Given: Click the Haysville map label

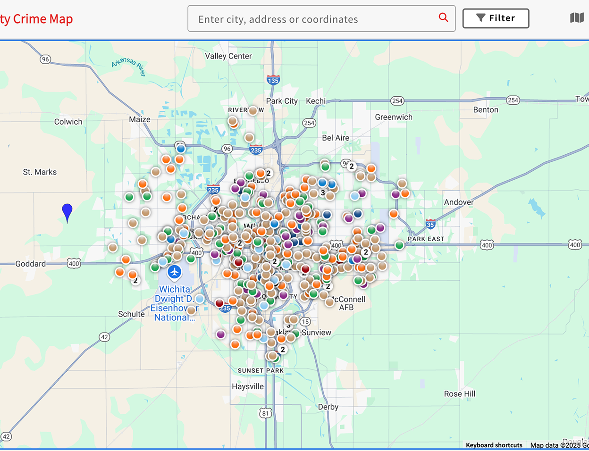Looking at the screenshot, I should (x=248, y=386).
